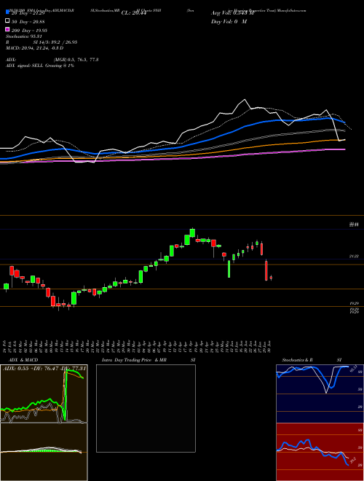
Task: Click the last small red candlestick
Action: pos(271,278)
